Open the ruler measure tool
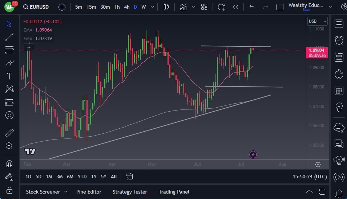Image resolution: width=347 pixels, height=199 pixels. [9, 133]
